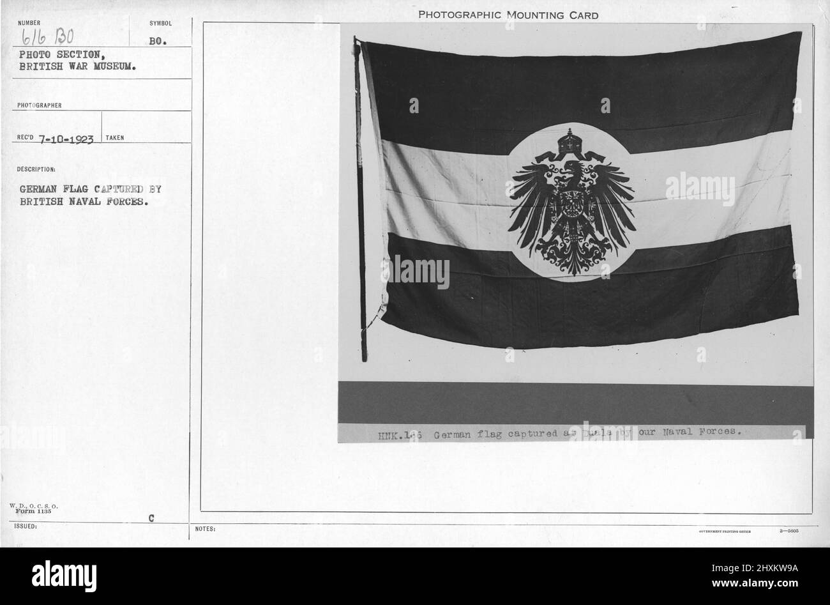Screen dimensions: 830x605
Task: Click the 'SYMBOL' field label
Action: pos(160,24)
